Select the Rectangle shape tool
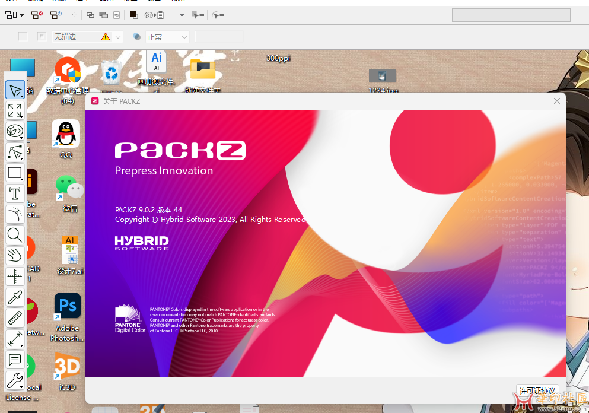Screen dimensions: 589x413 (x=15, y=173)
